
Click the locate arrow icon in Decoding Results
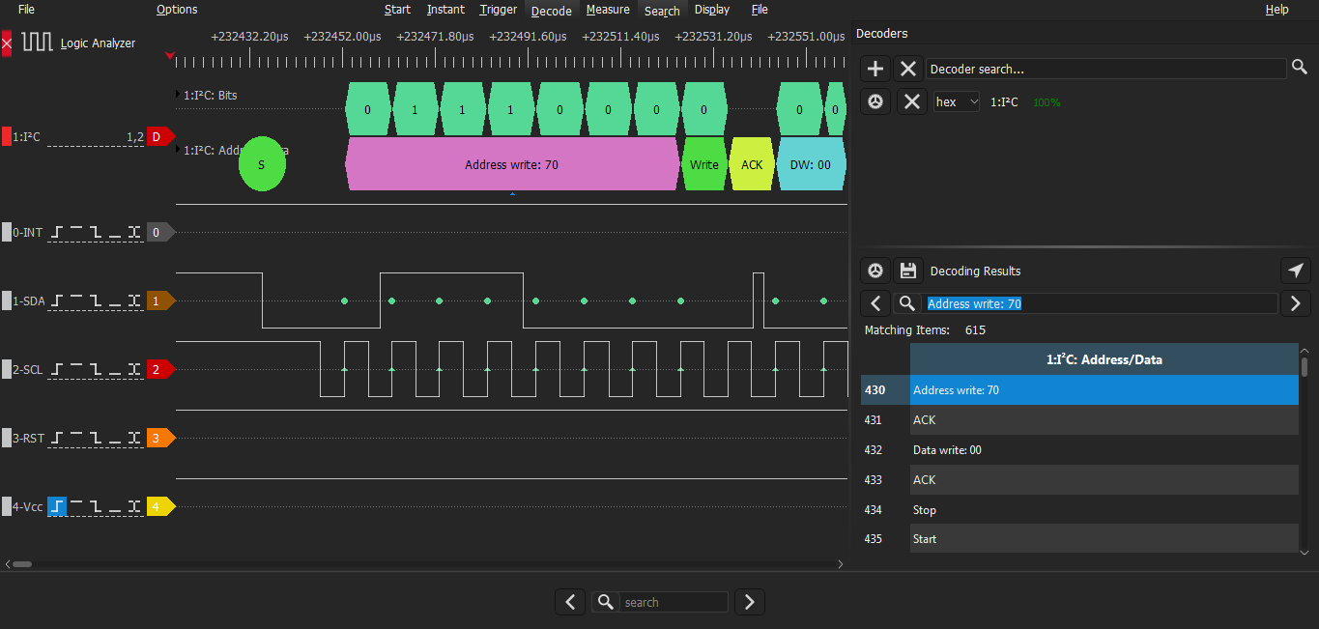(x=1296, y=271)
